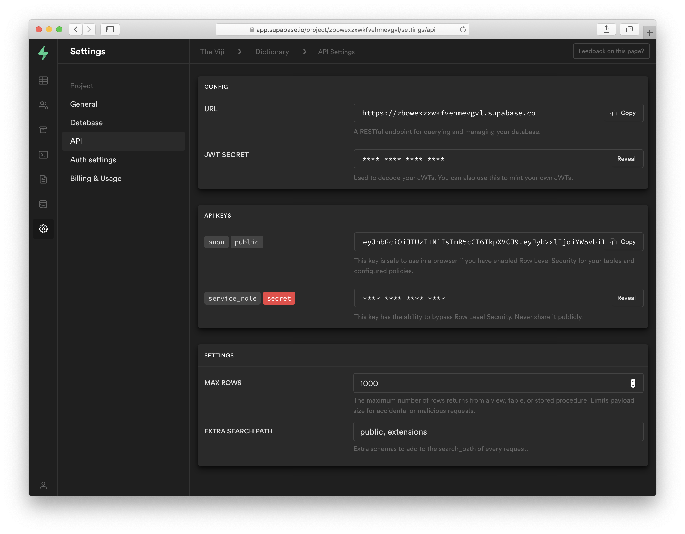Click the Dictionary project breadcrumb
Viewport: 685px width, 534px height.
click(272, 52)
